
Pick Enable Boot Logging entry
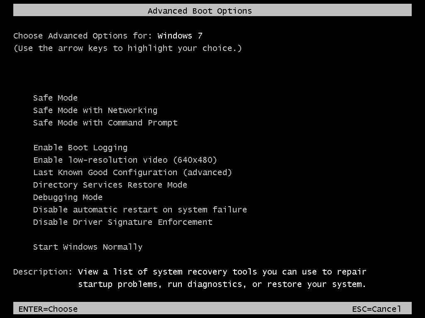point(80,148)
